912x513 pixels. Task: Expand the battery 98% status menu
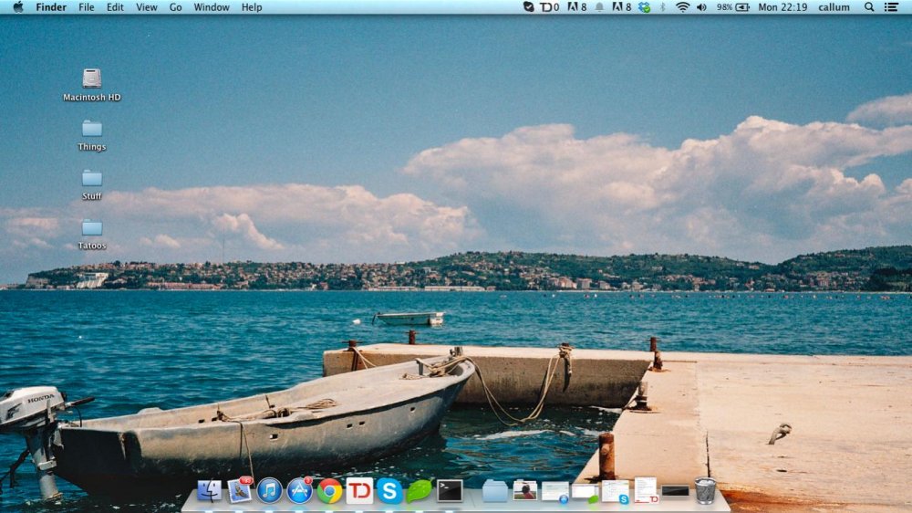coord(732,7)
